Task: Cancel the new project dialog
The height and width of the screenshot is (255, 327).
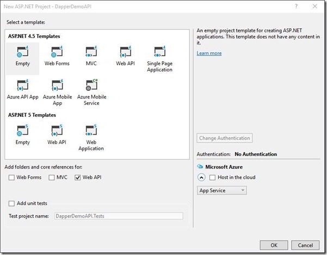Action: [x=305, y=245]
